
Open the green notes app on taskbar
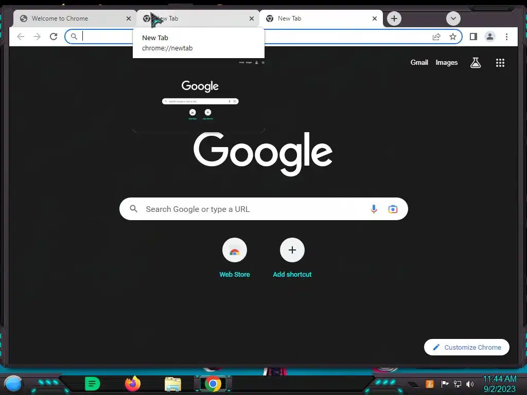click(93, 384)
